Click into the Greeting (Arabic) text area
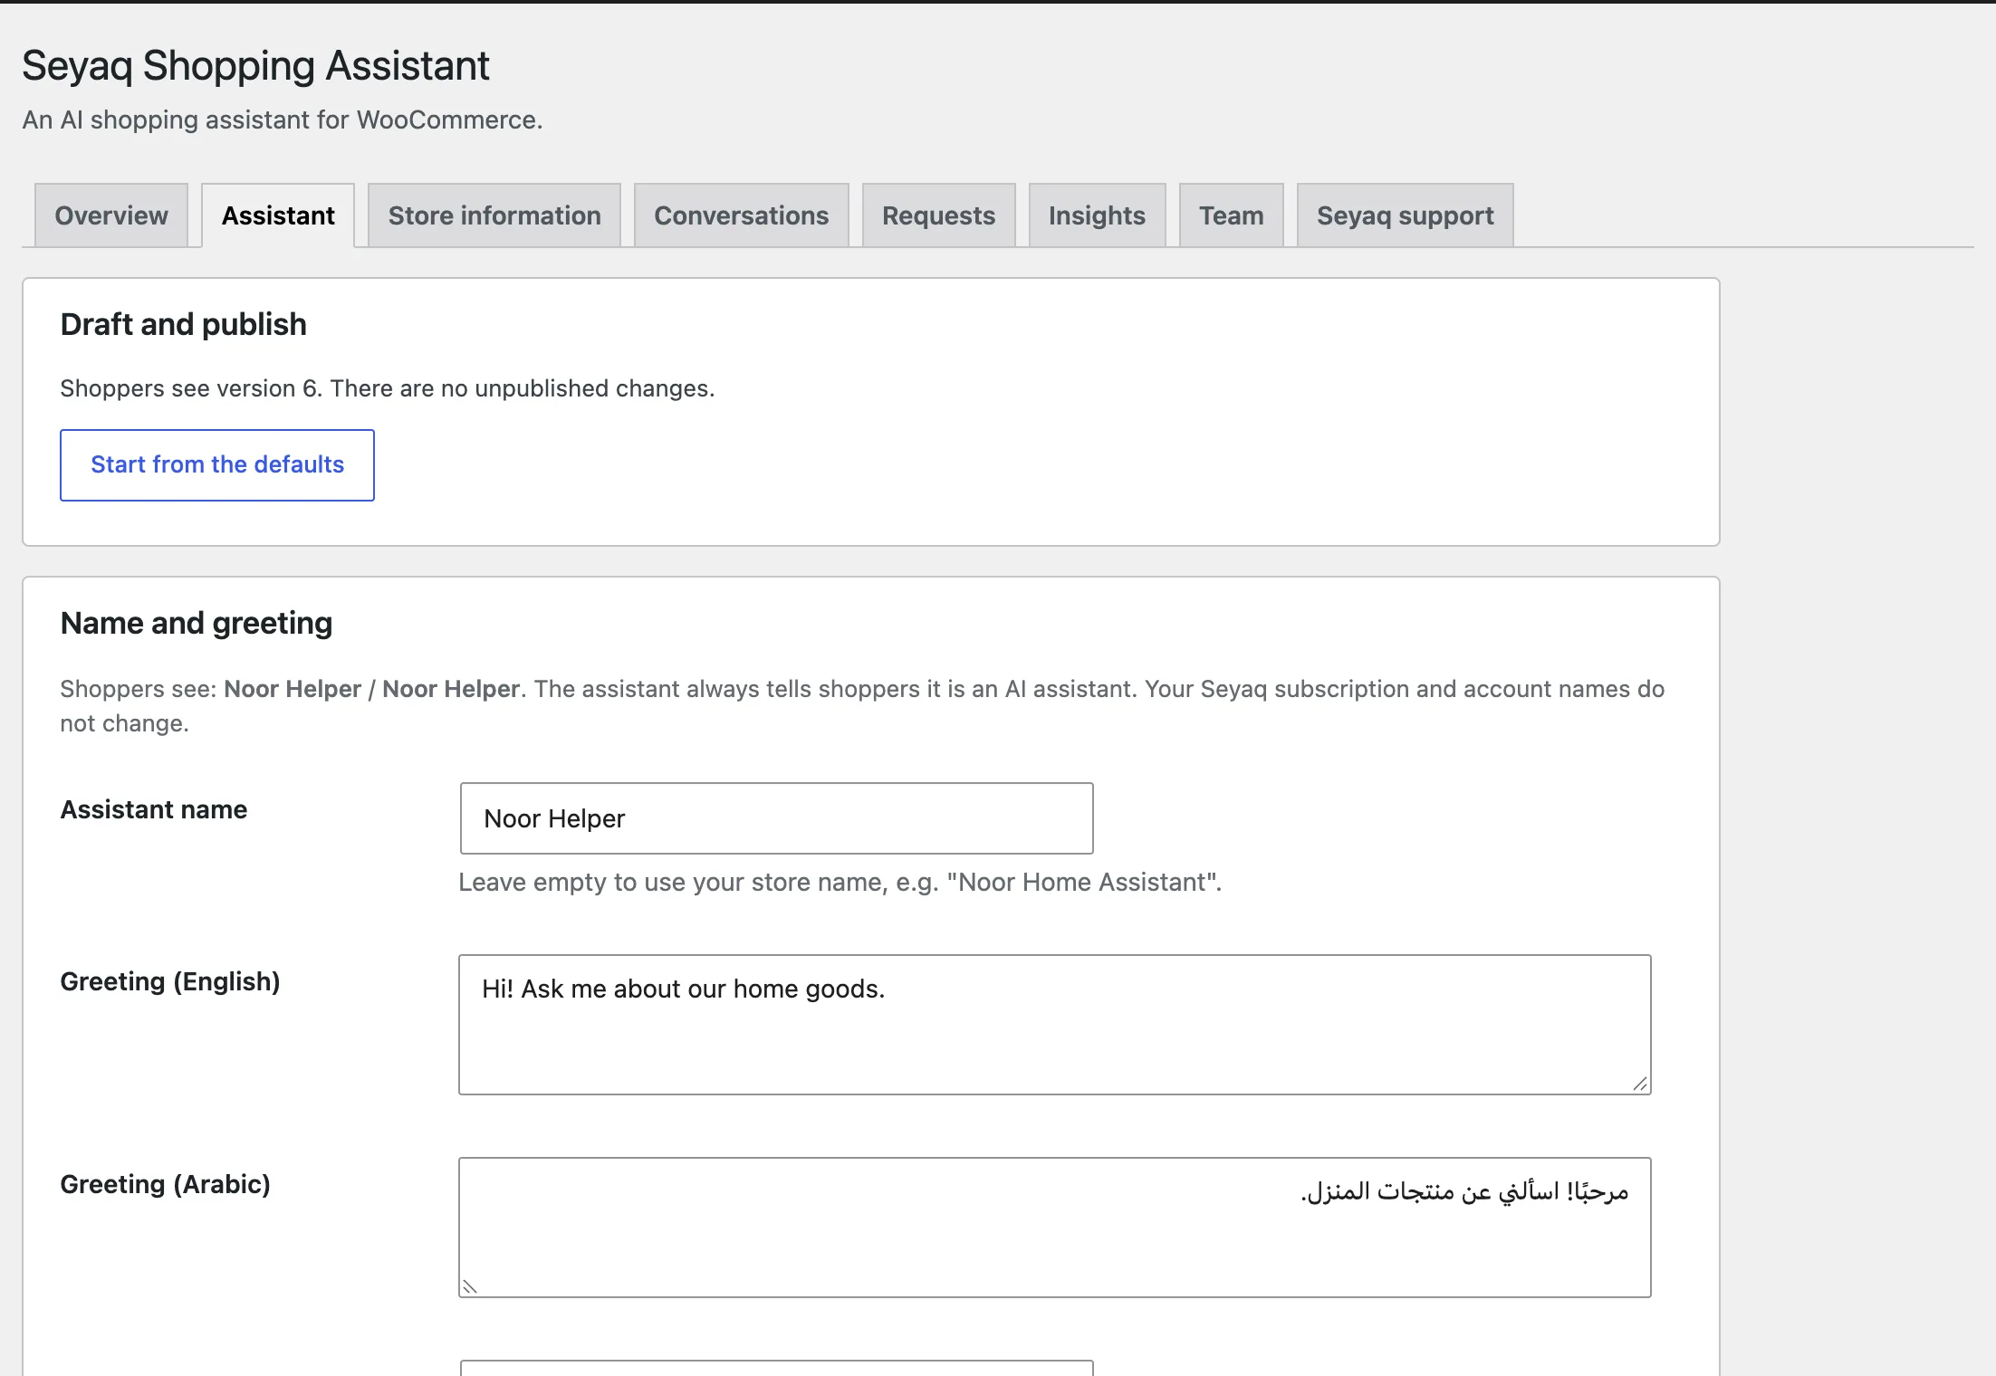The width and height of the screenshot is (1996, 1376). (1055, 1228)
